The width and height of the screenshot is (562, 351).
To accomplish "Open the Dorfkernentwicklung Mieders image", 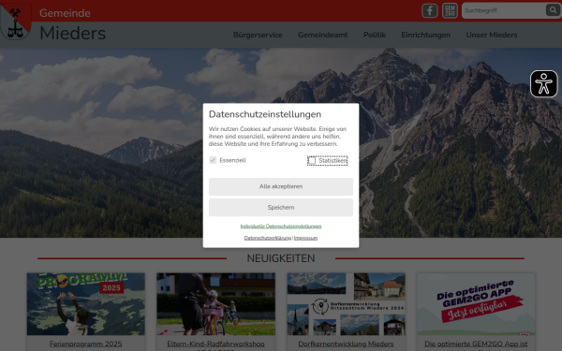I will (x=346, y=304).
